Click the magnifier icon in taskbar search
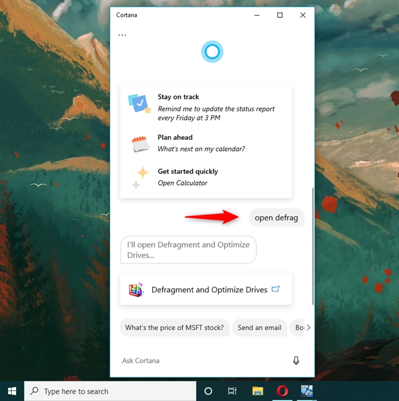Screen dimensions: 399x401 coord(34,390)
